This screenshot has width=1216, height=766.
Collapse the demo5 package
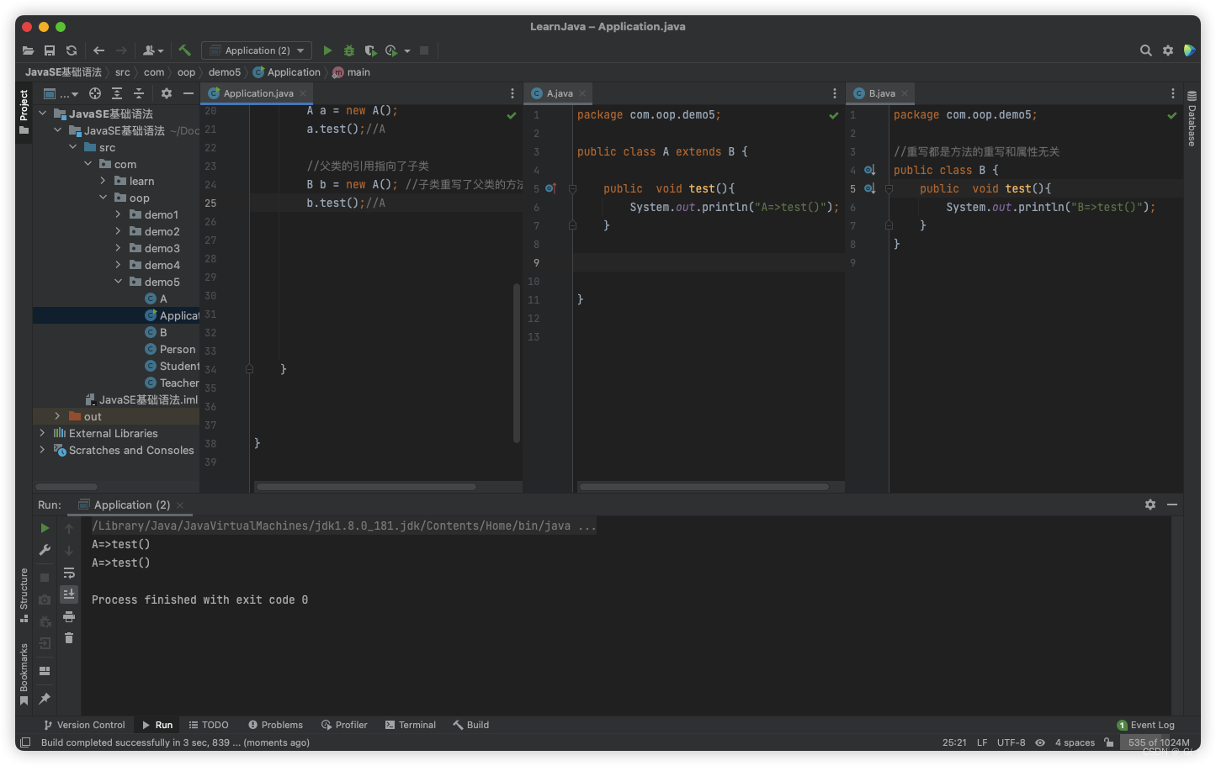pos(119,282)
